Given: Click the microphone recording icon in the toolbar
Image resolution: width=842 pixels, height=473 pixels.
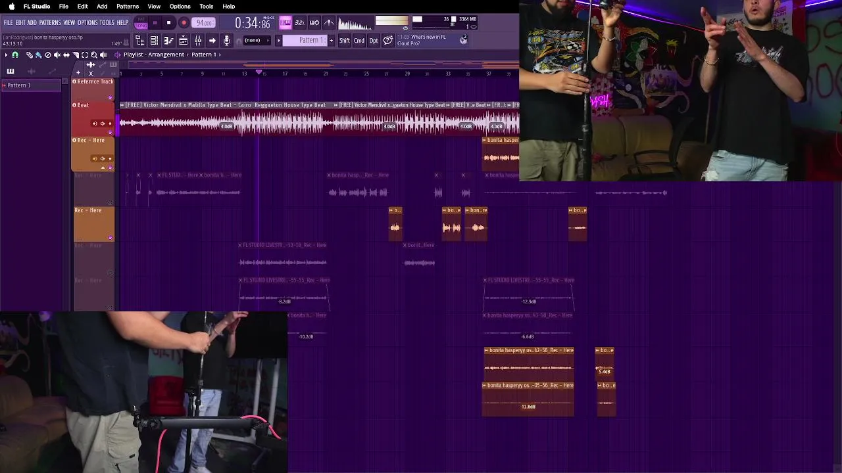Looking at the screenshot, I should pos(226,41).
